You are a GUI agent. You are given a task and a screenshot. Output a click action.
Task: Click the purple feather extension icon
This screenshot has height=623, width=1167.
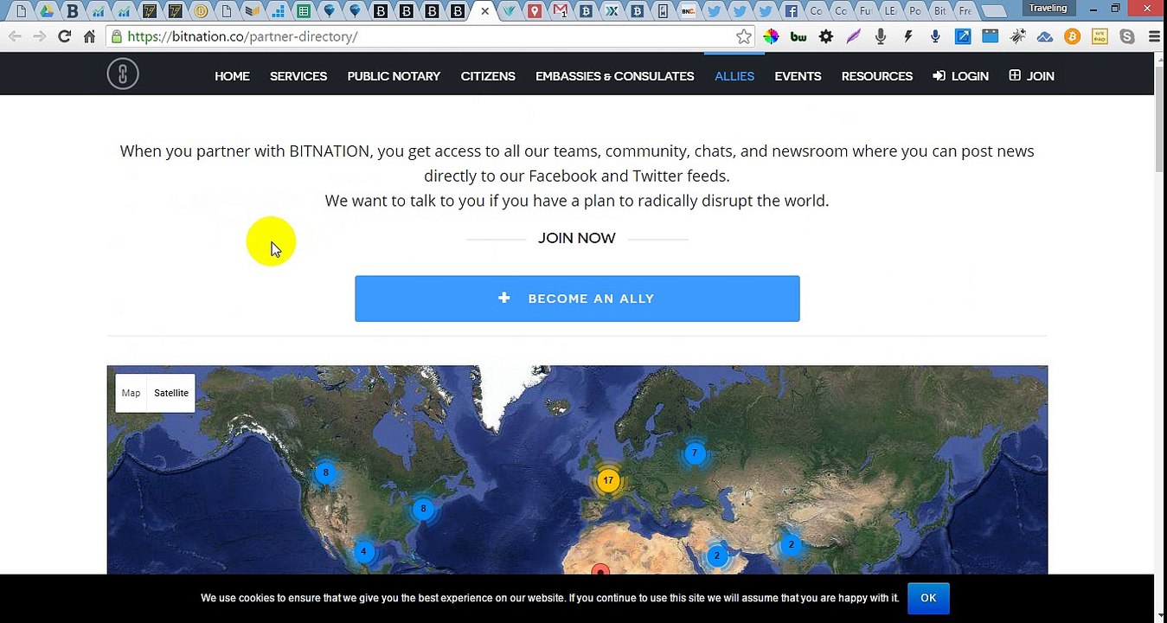(x=854, y=36)
